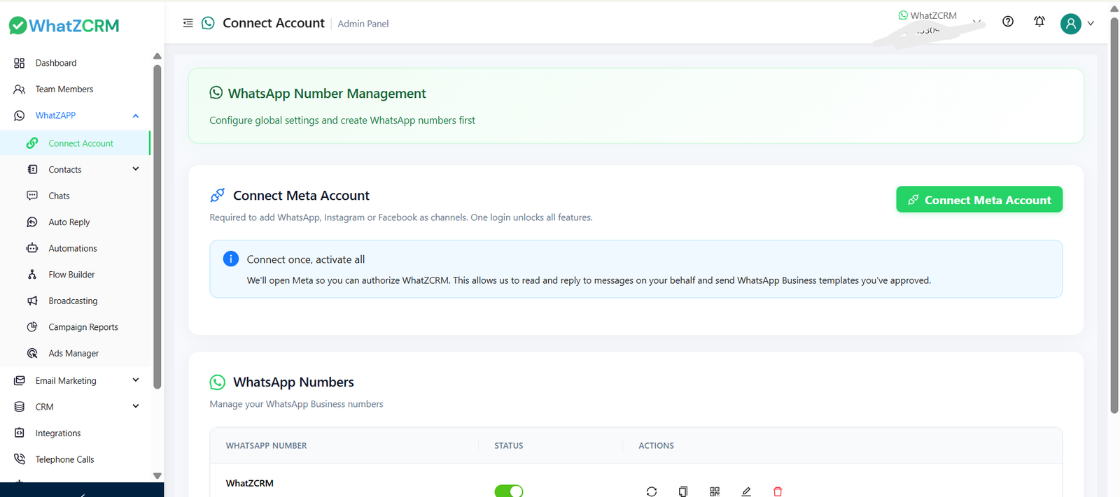Delete the WhatZCRM number with the trash icon
Viewport: 1120px width, 497px height.
pos(778,491)
